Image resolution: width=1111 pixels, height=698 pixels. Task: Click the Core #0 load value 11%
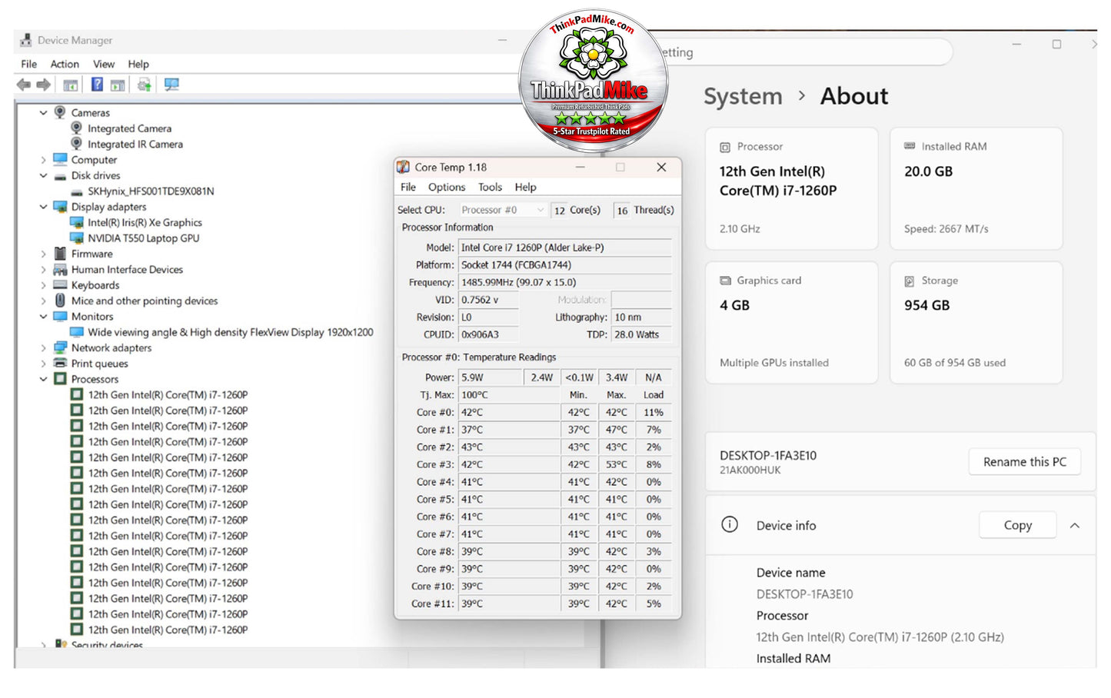click(x=654, y=412)
